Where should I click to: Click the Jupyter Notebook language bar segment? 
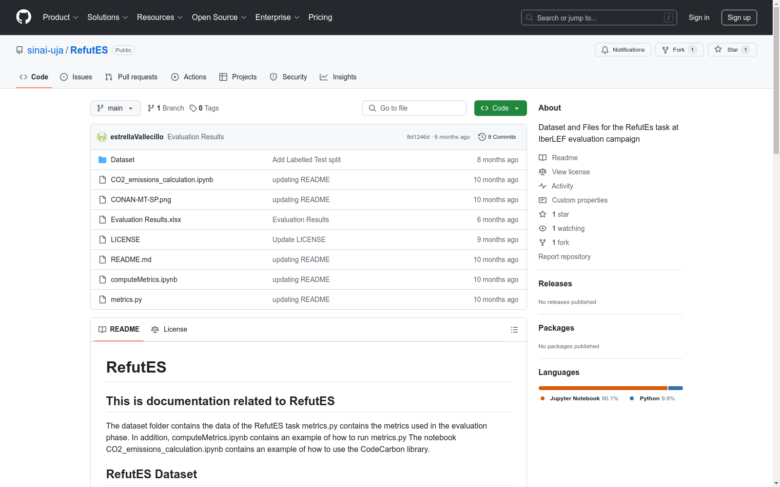[603, 388]
